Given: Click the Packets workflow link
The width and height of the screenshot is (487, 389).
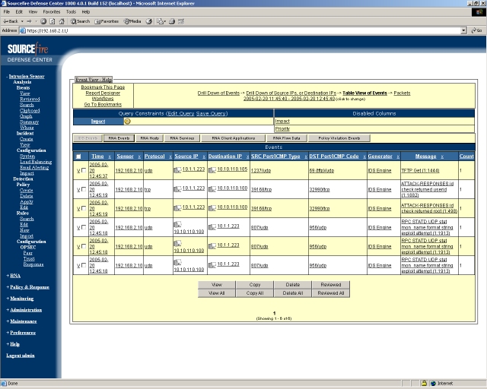Looking at the screenshot, I should pos(402,93).
